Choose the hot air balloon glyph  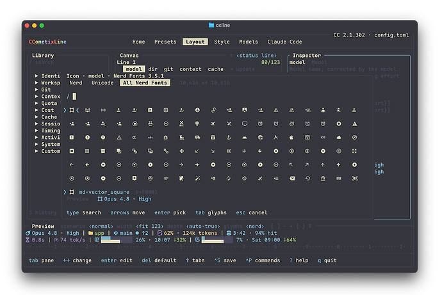(x=197, y=124)
